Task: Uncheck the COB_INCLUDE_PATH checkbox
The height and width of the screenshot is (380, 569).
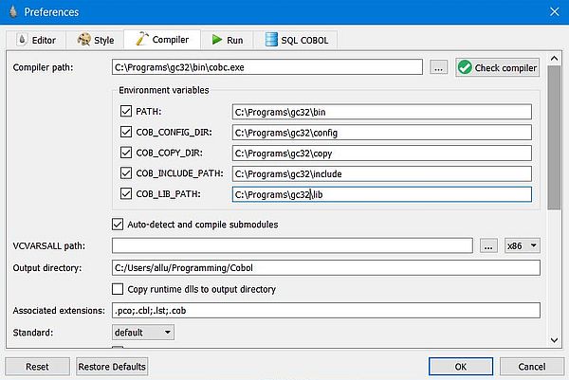Action: 126,173
